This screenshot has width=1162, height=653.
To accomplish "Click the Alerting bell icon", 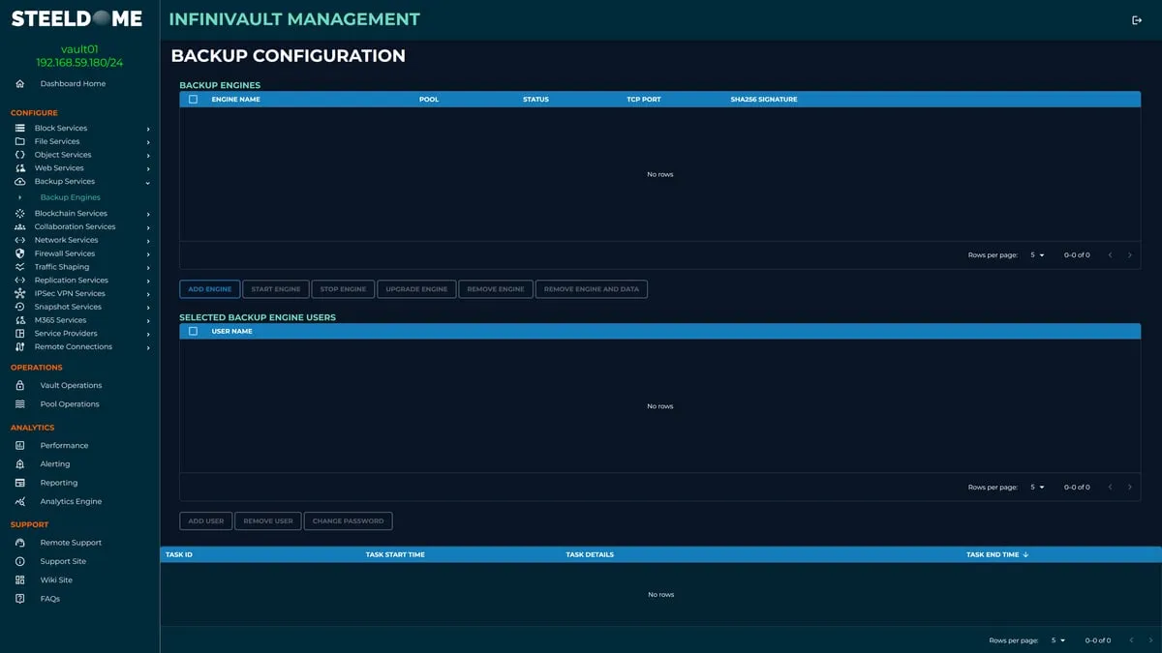I will point(20,463).
